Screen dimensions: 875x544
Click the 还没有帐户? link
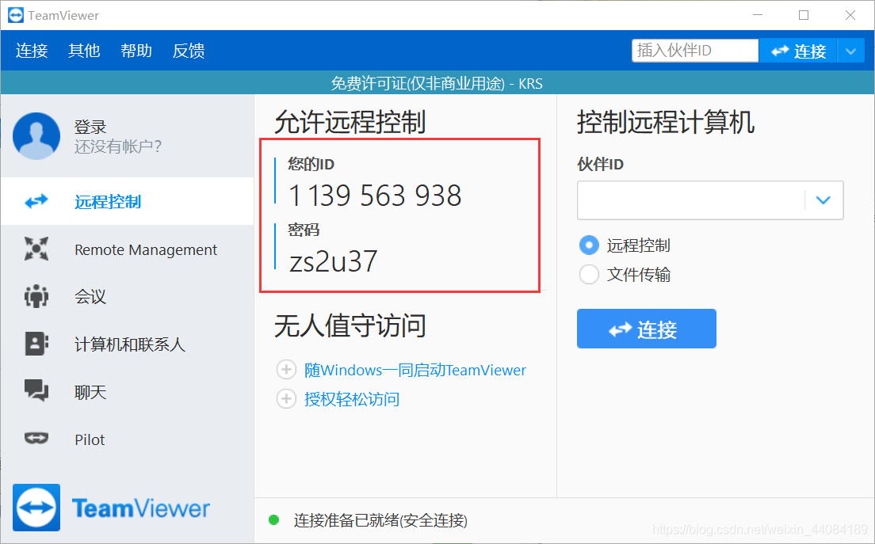pos(118,146)
